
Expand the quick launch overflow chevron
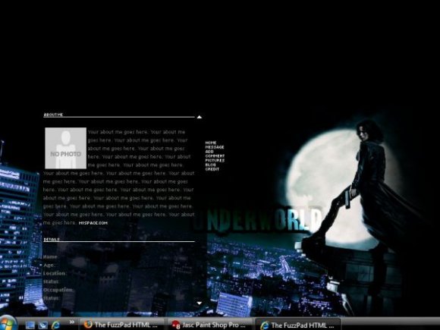[72, 322]
